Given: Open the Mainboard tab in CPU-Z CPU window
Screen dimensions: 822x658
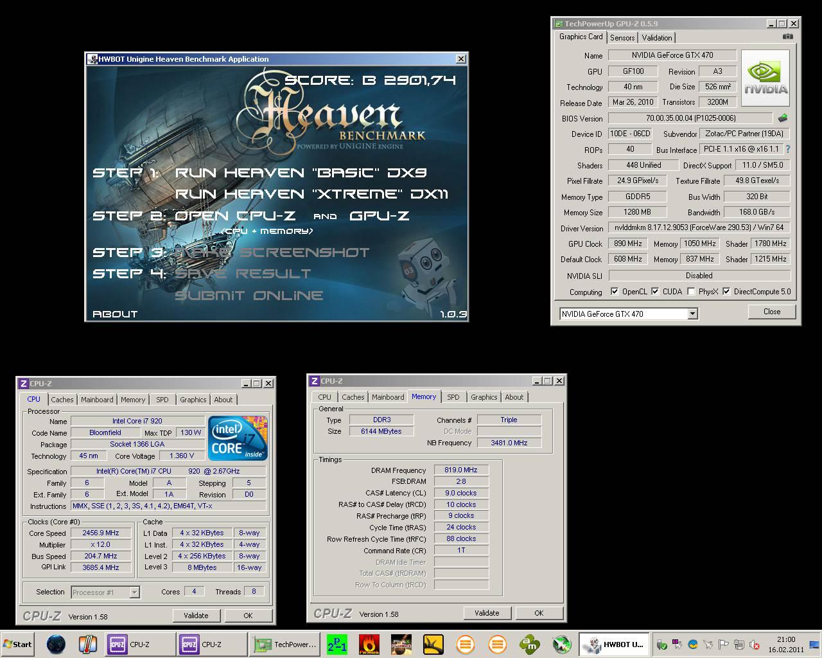Looking at the screenshot, I should point(97,400).
